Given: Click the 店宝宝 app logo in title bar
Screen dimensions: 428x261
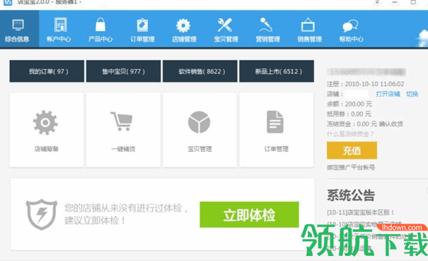Looking at the screenshot, I should 8,2.
